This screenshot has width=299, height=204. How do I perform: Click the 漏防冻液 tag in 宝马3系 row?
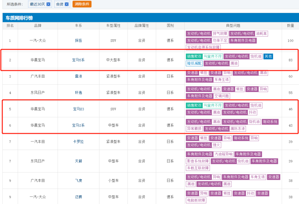click(x=238, y=129)
